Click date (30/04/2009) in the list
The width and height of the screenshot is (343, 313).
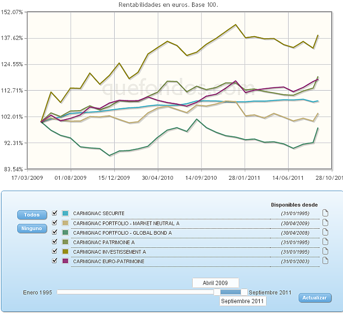295,223
